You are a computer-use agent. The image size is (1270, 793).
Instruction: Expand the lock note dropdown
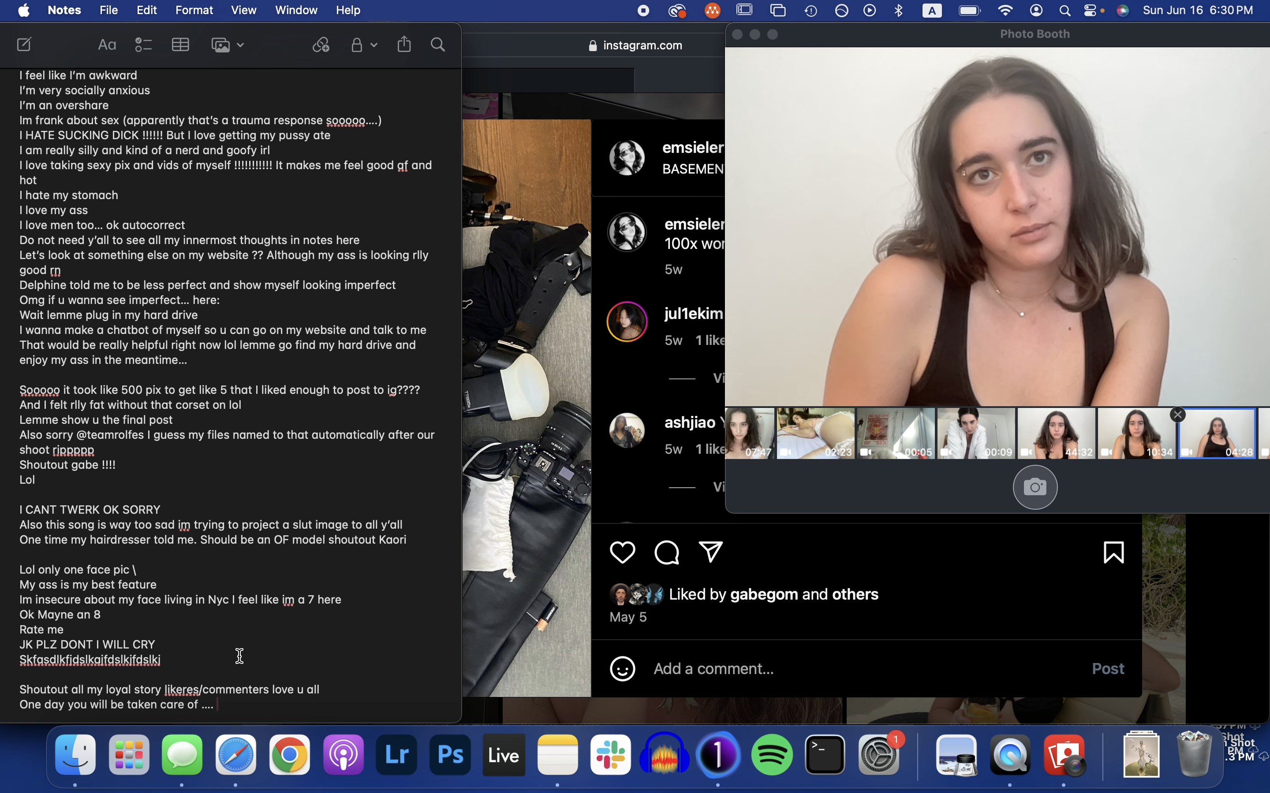374,46
